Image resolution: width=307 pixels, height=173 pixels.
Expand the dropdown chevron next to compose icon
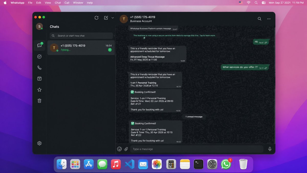(x=113, y=18)
